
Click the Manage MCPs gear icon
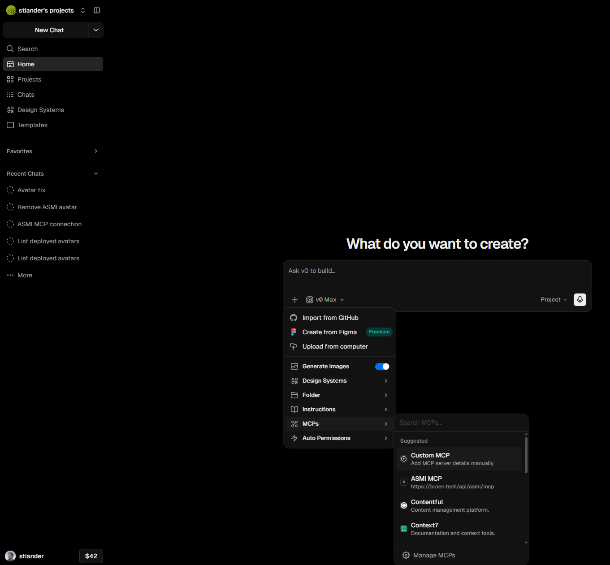coord(406,555)
